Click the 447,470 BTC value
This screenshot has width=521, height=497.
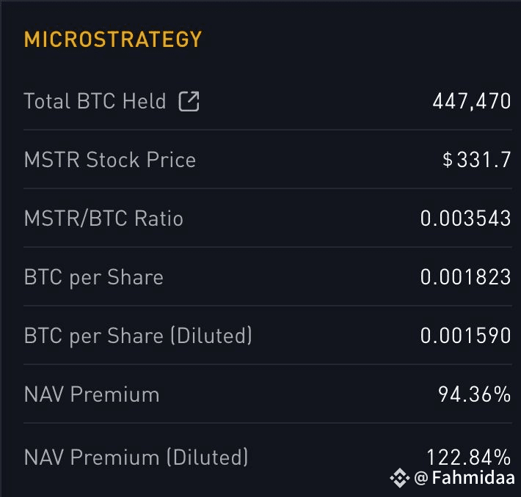(472, 101)
